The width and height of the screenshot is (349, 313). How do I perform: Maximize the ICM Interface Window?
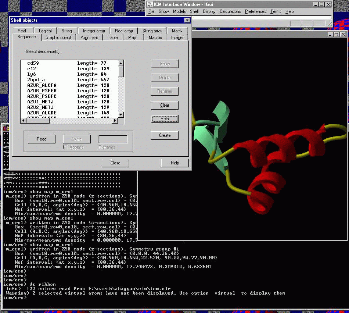pos(321,4)
